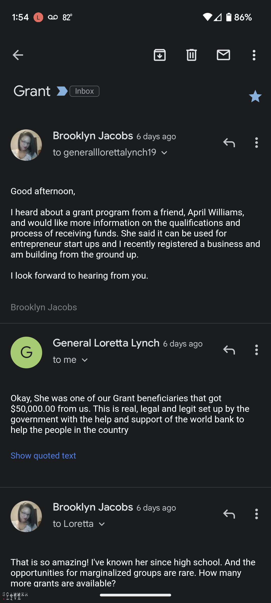Delete the email thread with trash icon

tap(191, 55)
